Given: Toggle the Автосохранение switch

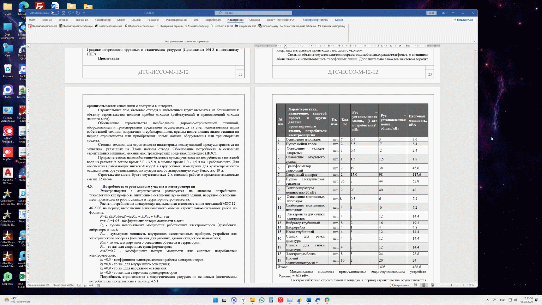Looking at the screenshot, I should pos(55,13).
